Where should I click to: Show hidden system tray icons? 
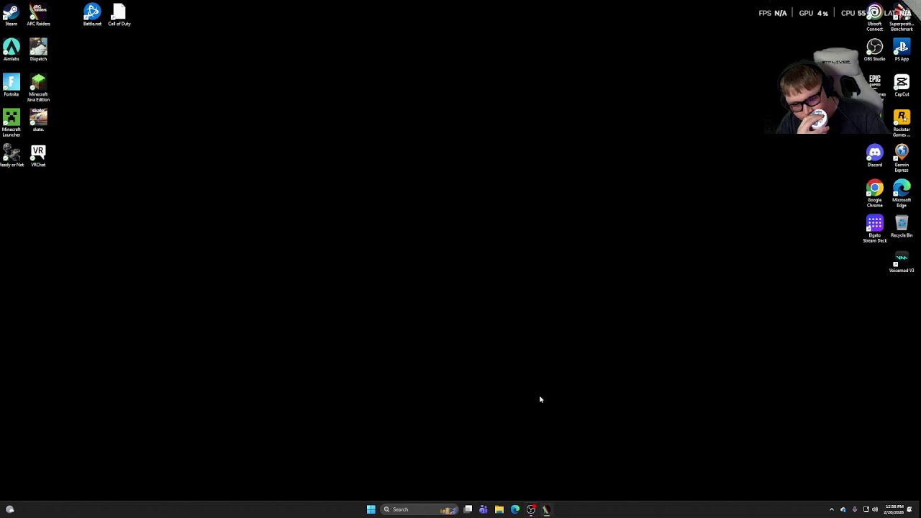coord(832,509)
